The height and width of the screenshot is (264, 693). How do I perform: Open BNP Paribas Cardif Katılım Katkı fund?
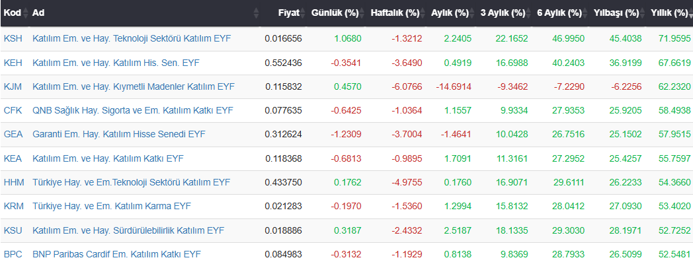point(116,254)
